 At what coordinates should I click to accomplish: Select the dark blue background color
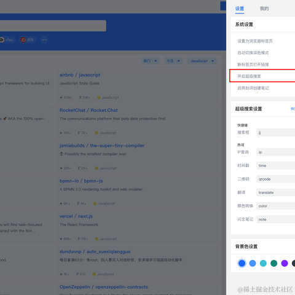[242, 263]
